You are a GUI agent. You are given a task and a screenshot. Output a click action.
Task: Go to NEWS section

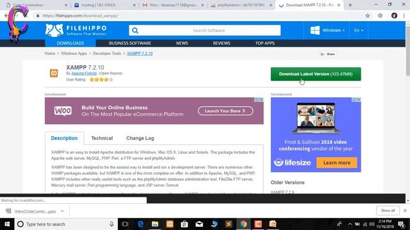[182, 43]
